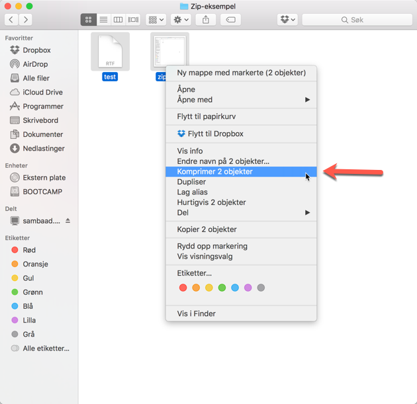Open the arrange-by grouping dropdown

click(156, 20)
